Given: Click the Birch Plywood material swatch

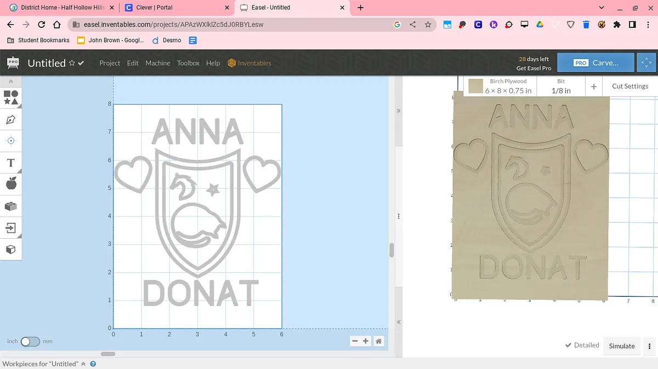Looking at the screenshot, I should click(475, 86).
